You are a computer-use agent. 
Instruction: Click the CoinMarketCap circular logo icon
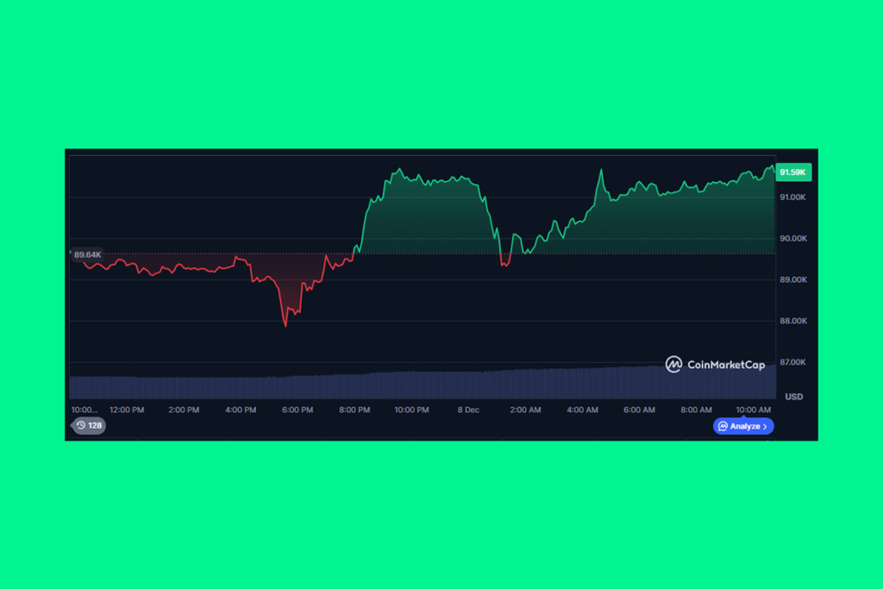[673, 363]
